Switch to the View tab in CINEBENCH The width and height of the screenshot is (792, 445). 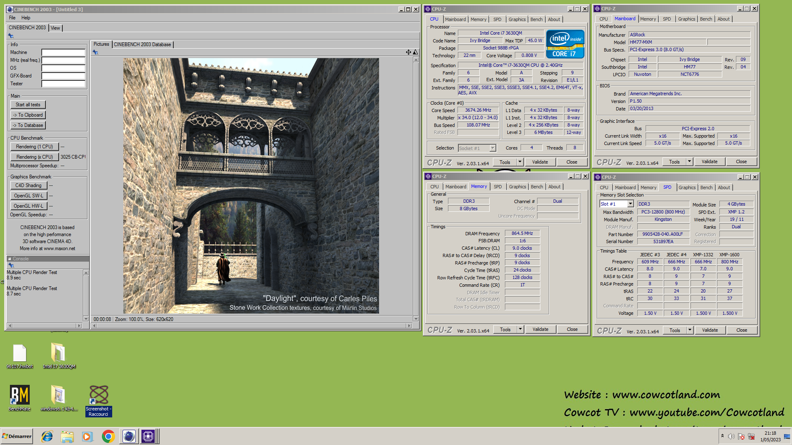click(55, 28)
